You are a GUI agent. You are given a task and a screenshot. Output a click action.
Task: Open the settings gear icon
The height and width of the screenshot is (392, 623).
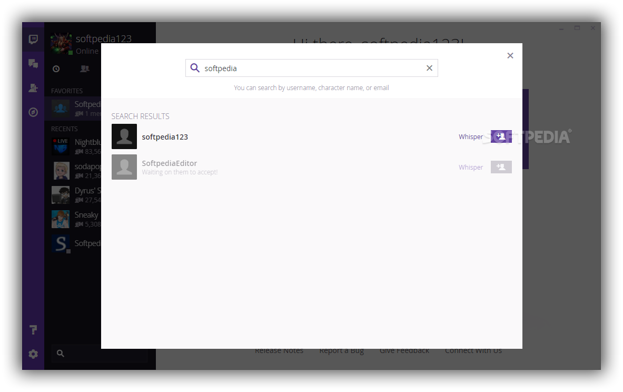pos(33,354)
